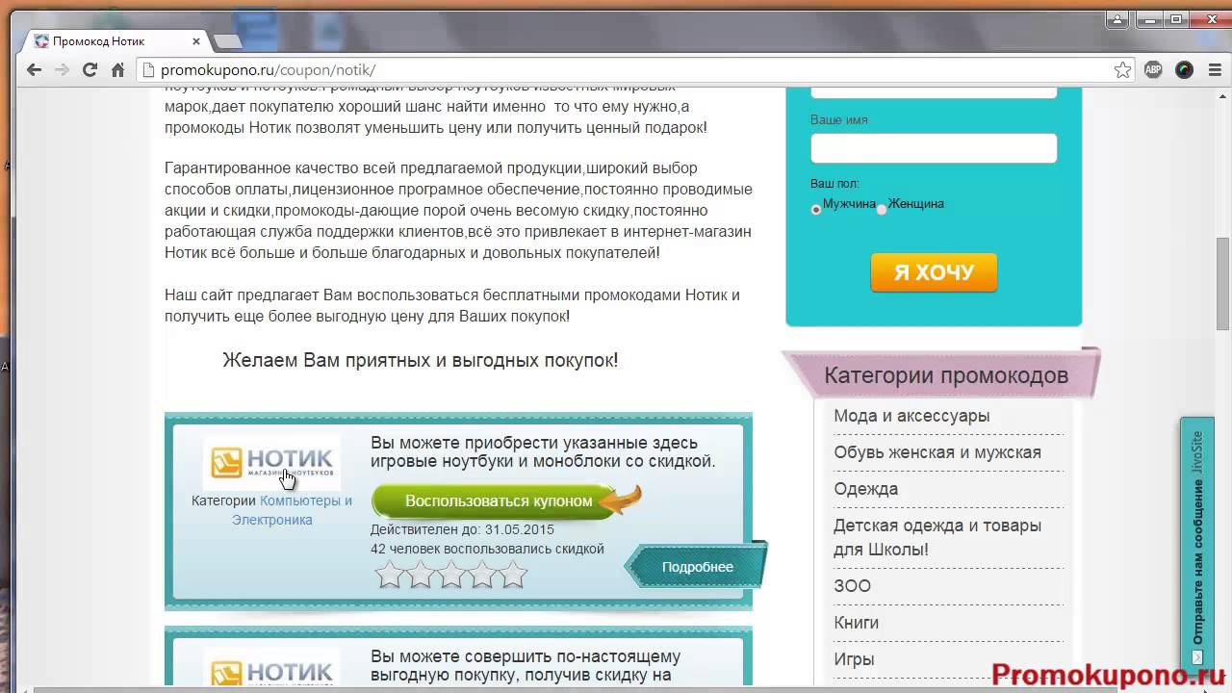
Task: Click the Категории промокодов heading
Action: pos(946,375)
